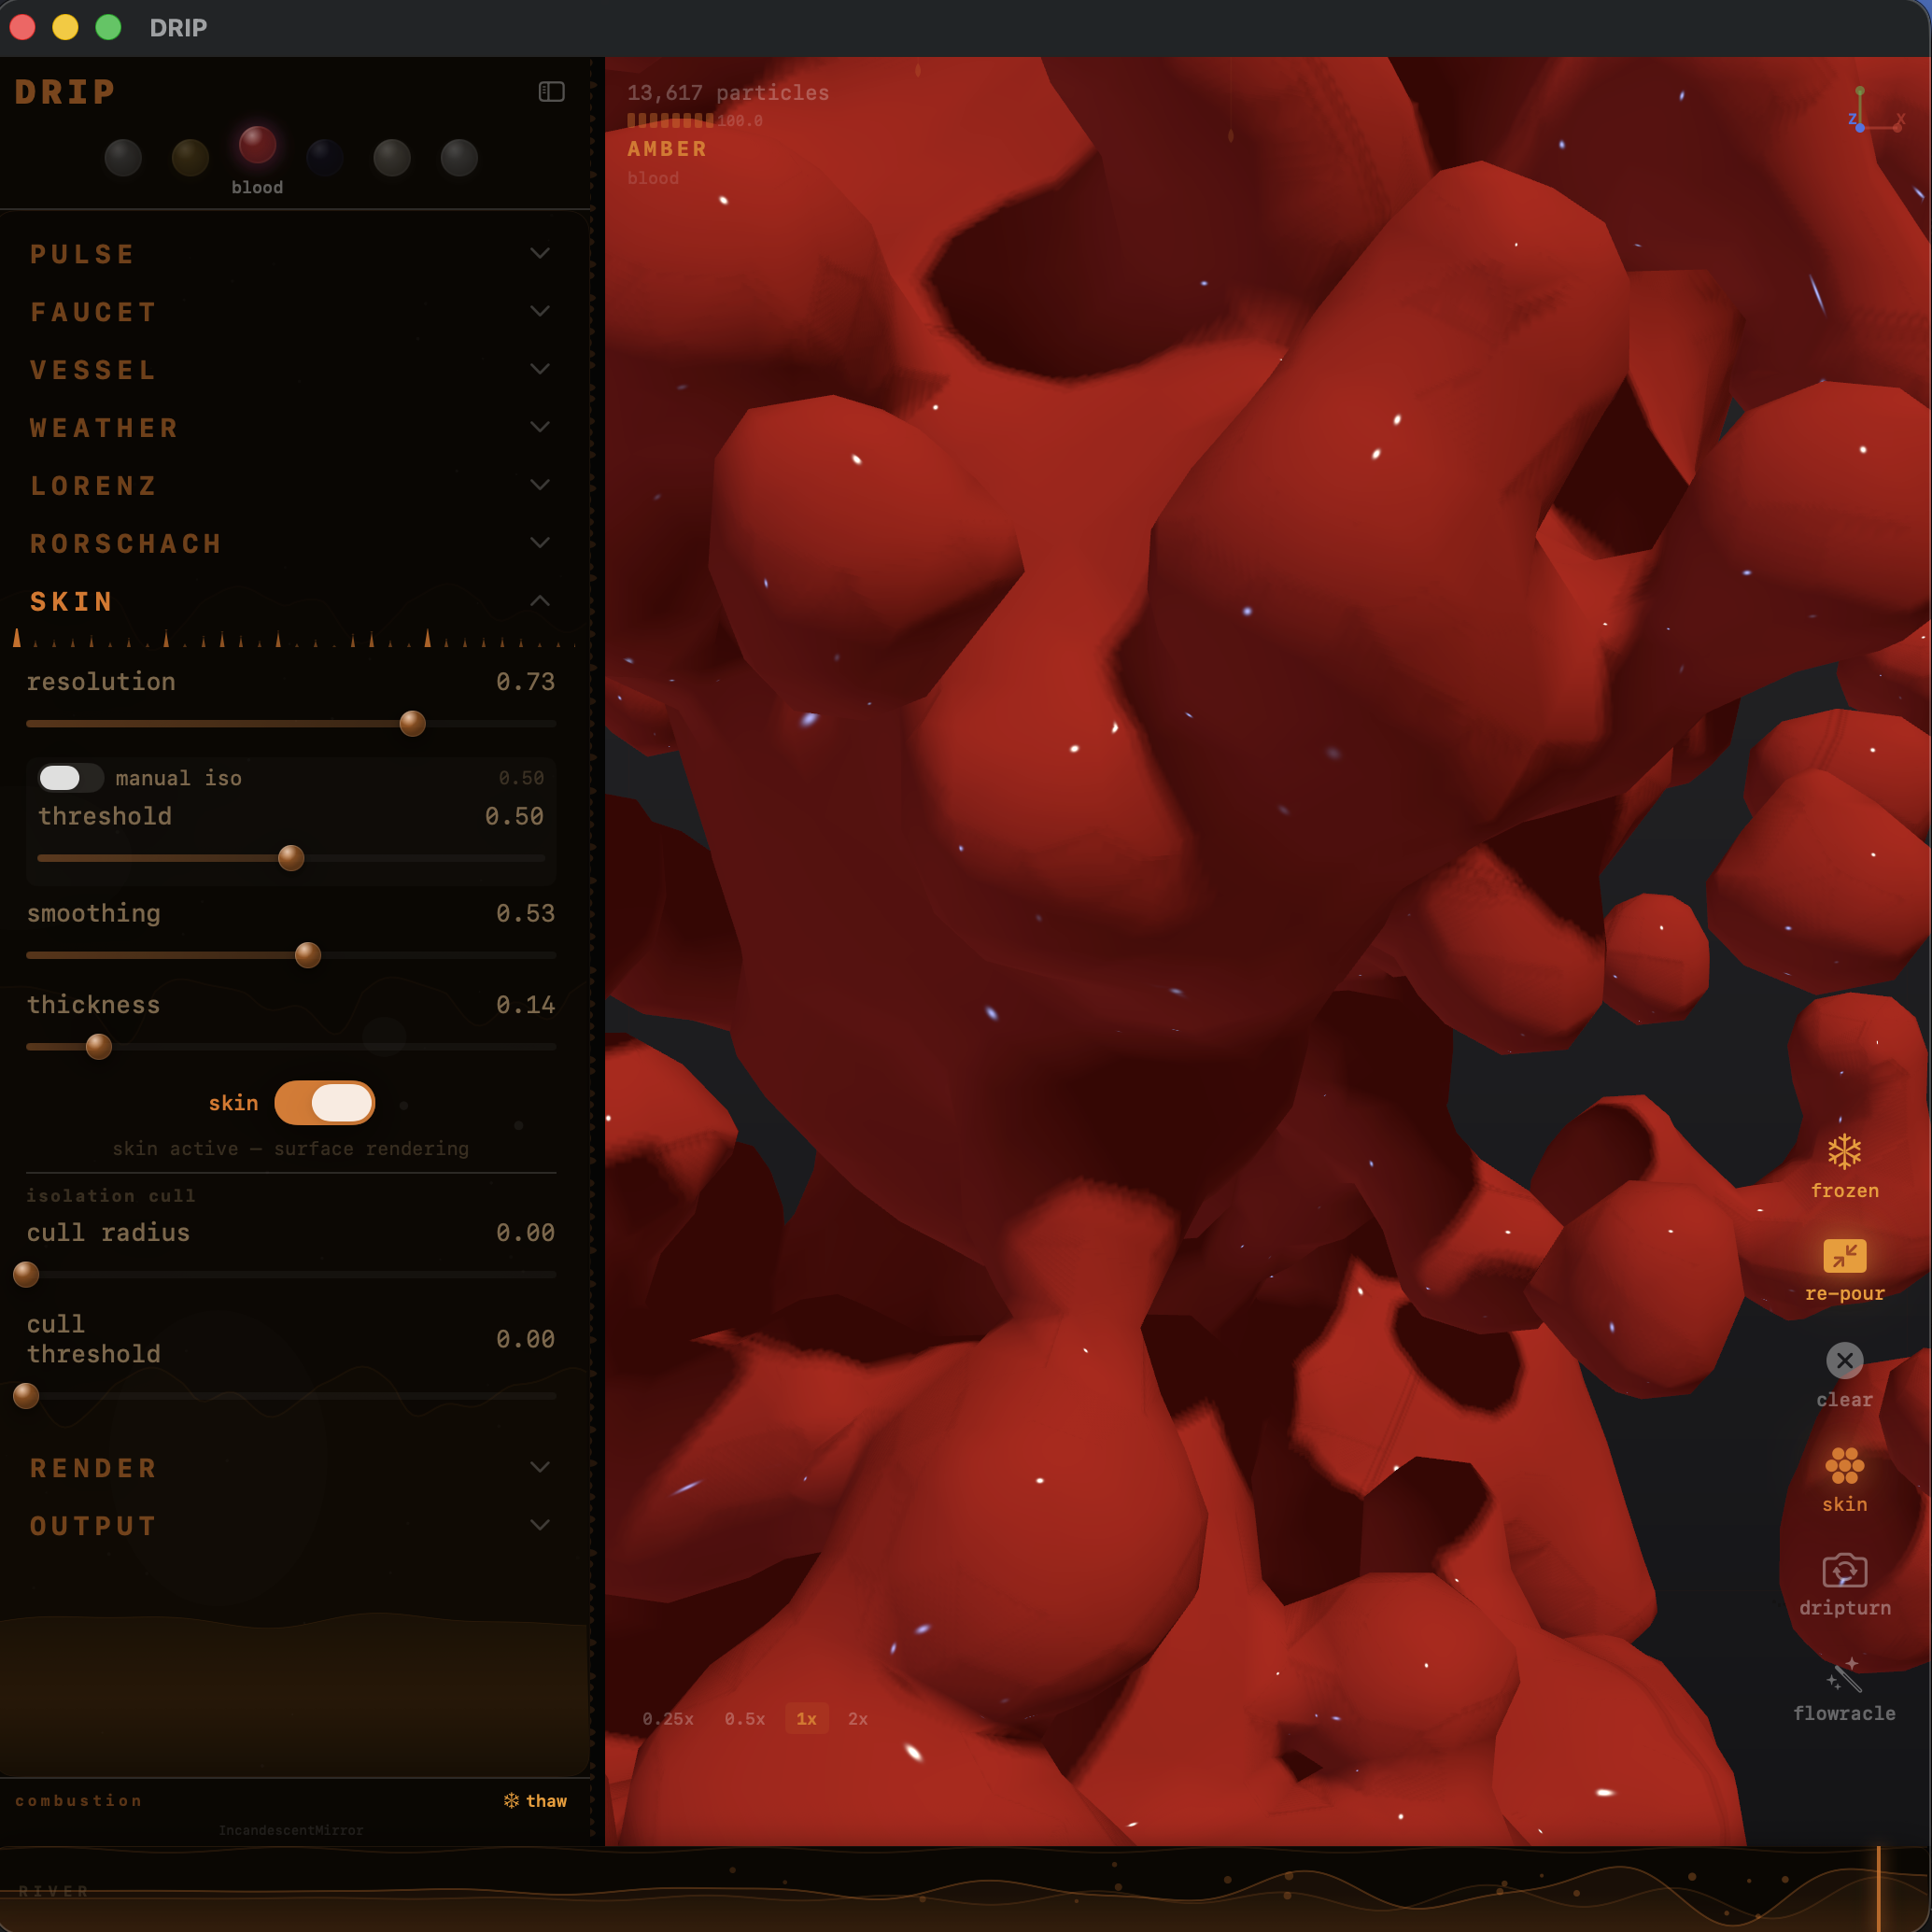This screenshot has width=1932, height=1932.
Task: Select the blood preset orb
Action: coord(257,146)
